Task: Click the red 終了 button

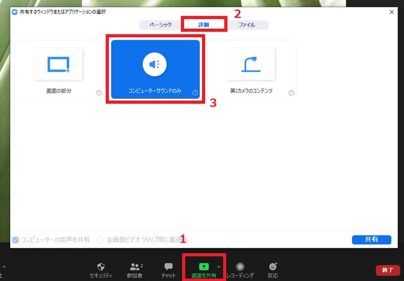Action: pos(387,270)
